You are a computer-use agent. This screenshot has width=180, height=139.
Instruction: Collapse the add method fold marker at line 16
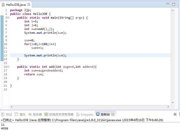coord(8,67)
